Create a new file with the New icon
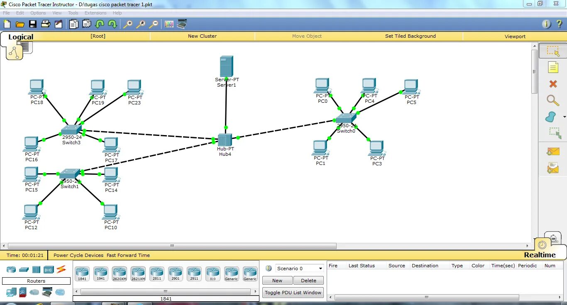567x305 pixels. pyautogui.click(x=7, y=24)
